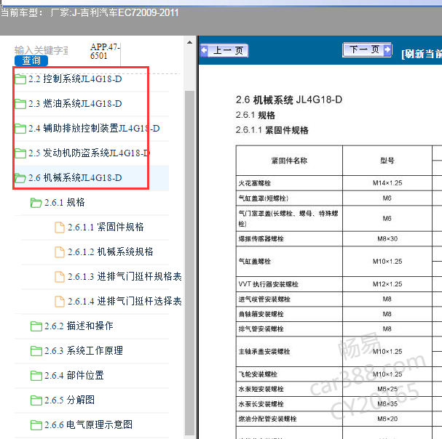Click heading 2.6.1.1 紧固件规格 in document

(272, 130)
